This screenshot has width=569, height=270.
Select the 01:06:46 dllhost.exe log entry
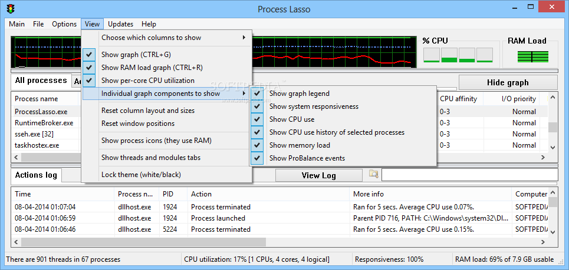click(x=279, y=229)
